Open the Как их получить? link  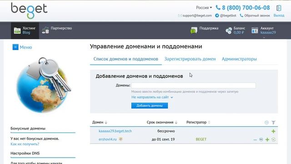25,144
